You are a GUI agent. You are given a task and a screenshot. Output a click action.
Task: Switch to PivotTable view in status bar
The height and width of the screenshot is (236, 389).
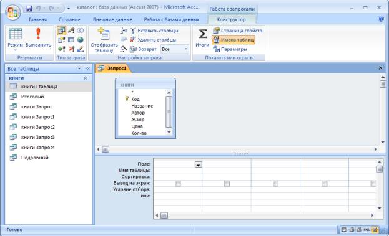coord(352,230)
